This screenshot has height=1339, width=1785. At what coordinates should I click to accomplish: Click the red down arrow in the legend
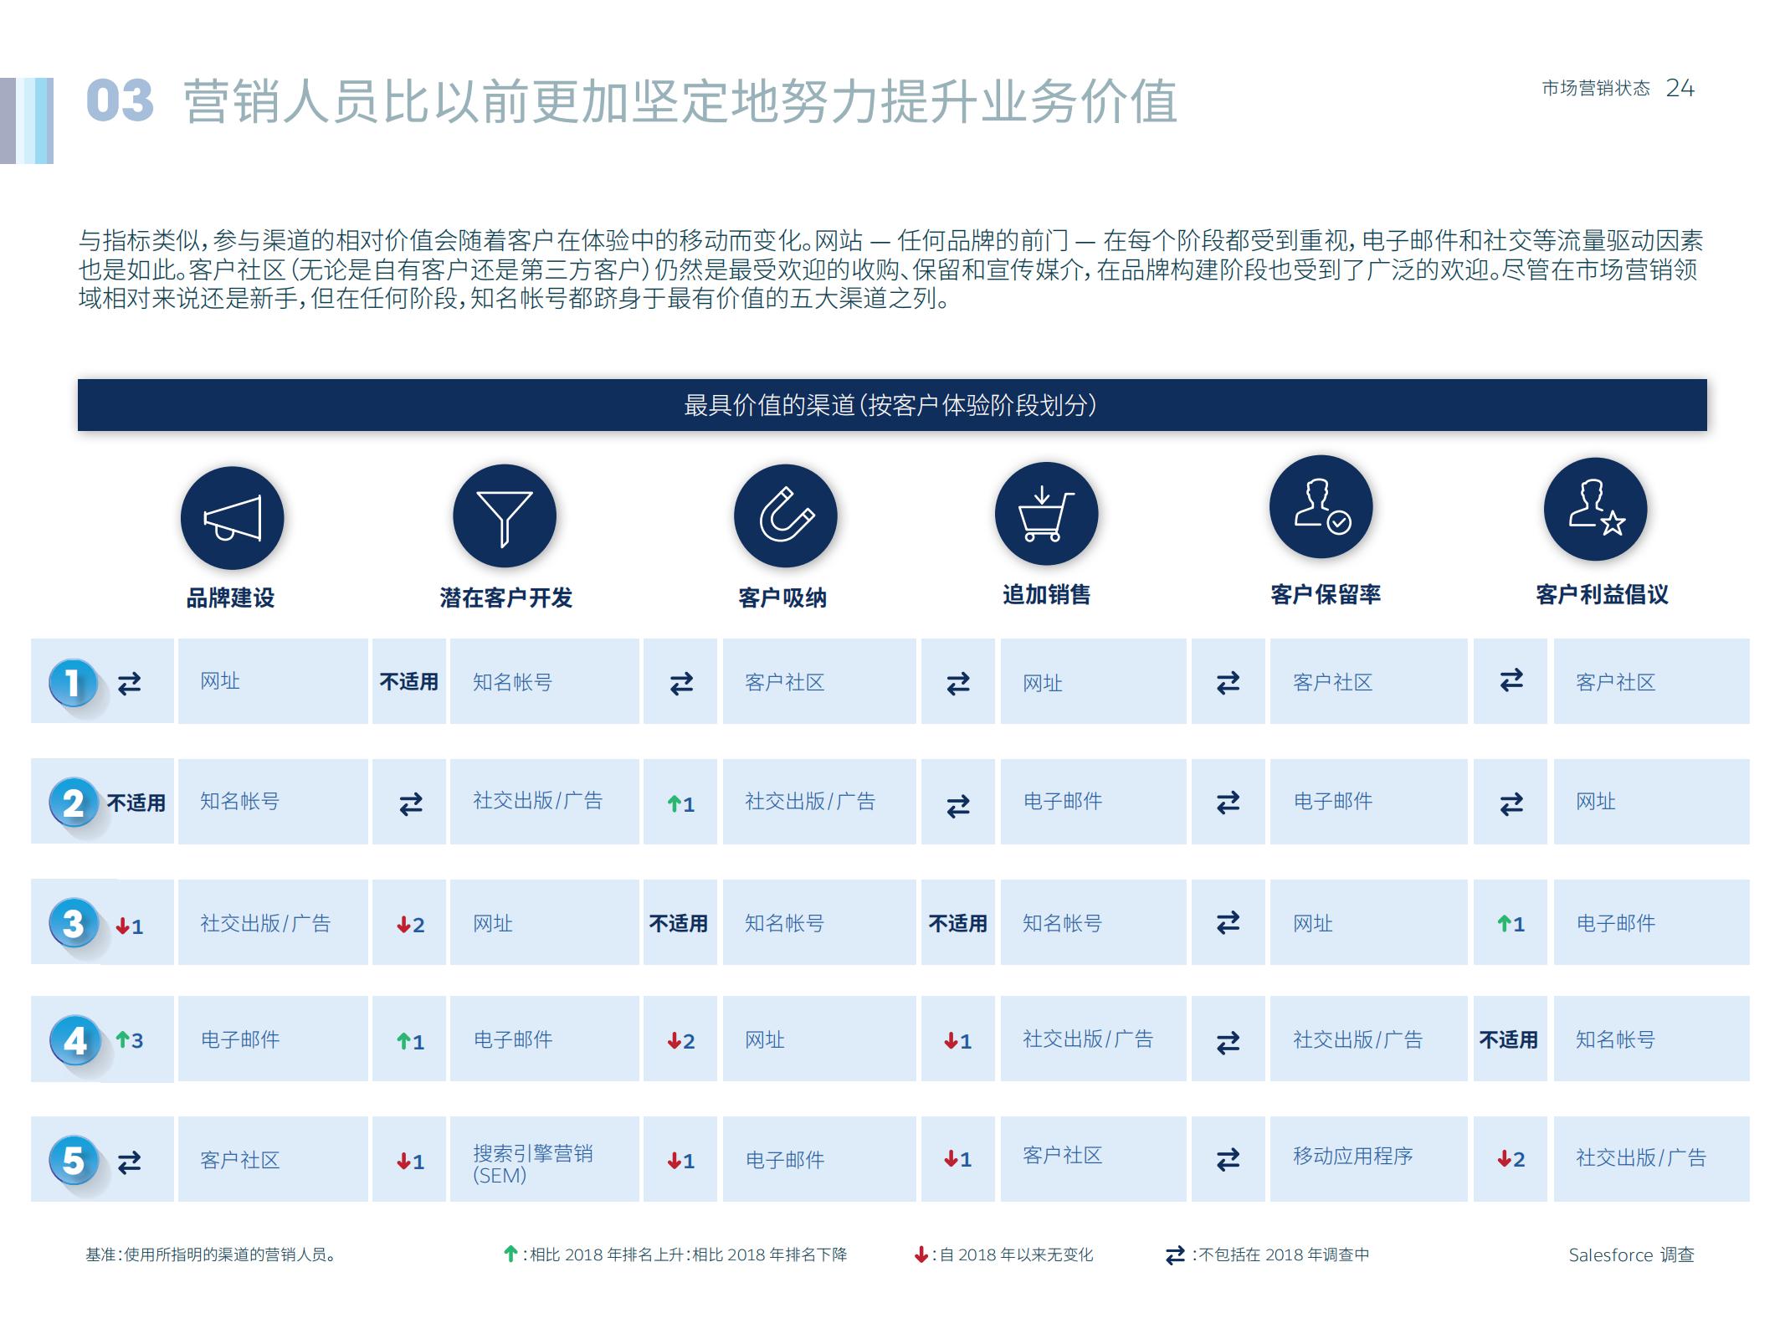pyautogui.click(x=921, y=1254)
